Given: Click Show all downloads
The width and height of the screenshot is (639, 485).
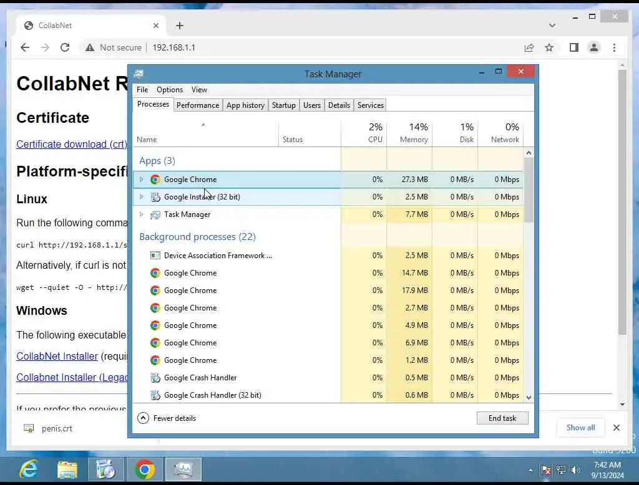Looking at the screenshot, I should (580, 428).
